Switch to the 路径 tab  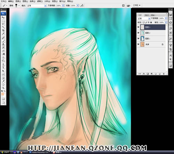coord(147,15)
